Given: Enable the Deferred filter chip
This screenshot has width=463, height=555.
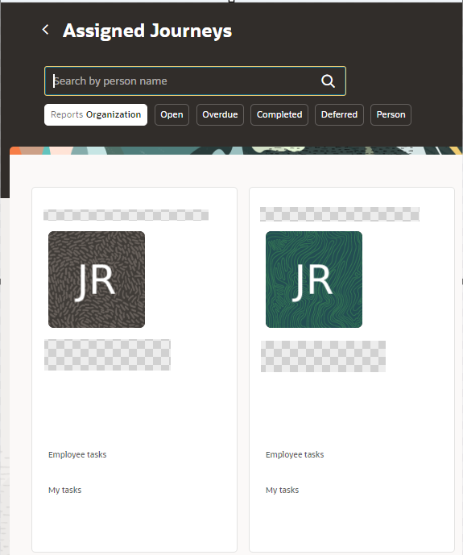Looking at the screenshot, I should tap(339, 114).
